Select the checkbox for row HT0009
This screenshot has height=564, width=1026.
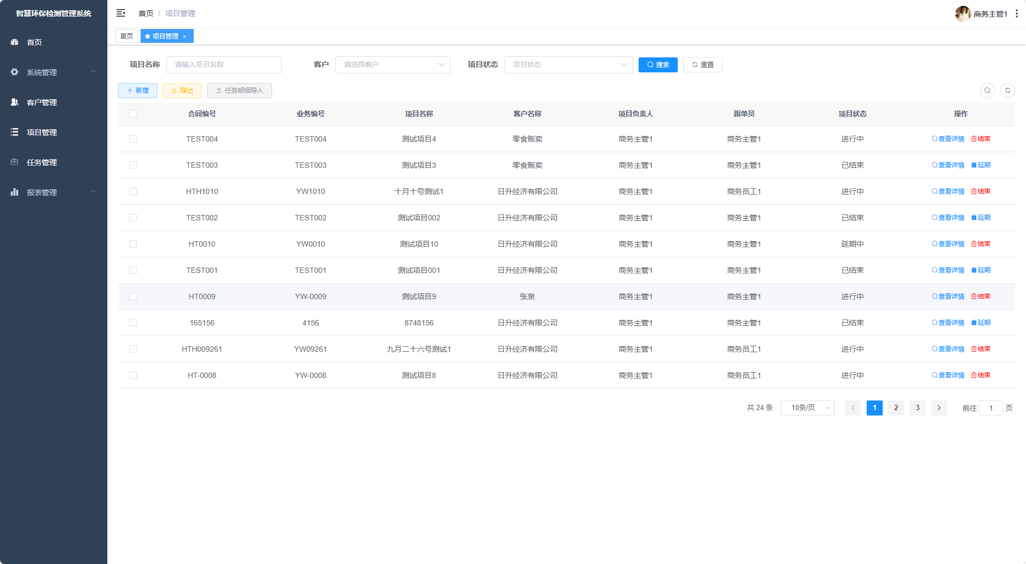pos(133,296)
